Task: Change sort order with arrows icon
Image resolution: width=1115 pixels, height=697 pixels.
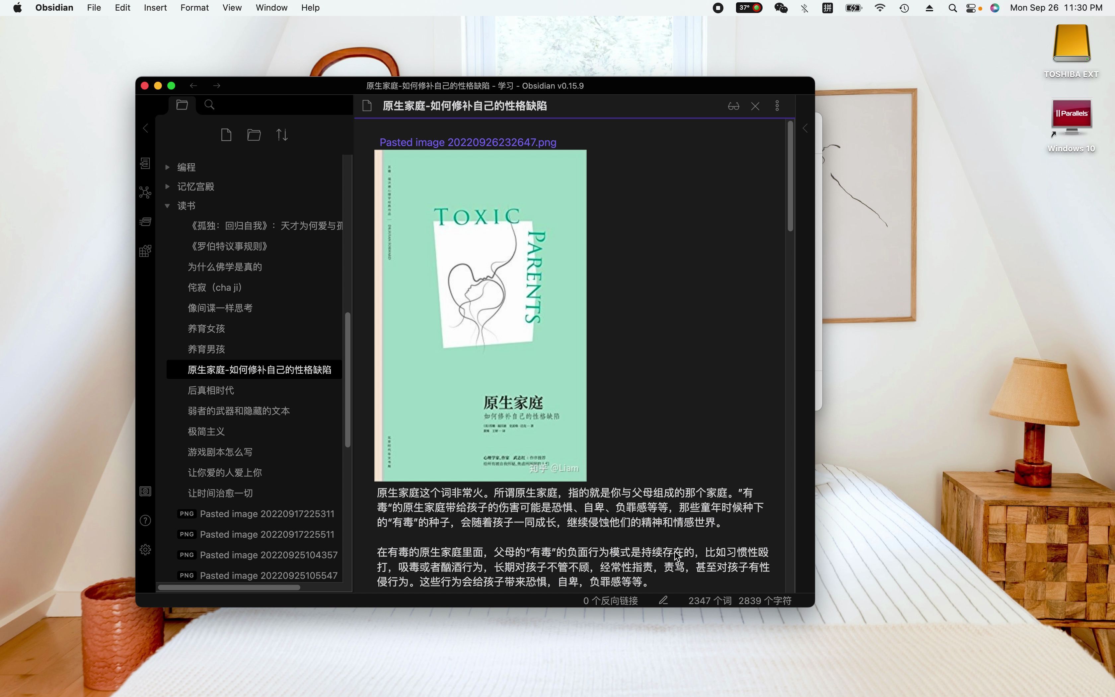Action: [x=282, y=135]
